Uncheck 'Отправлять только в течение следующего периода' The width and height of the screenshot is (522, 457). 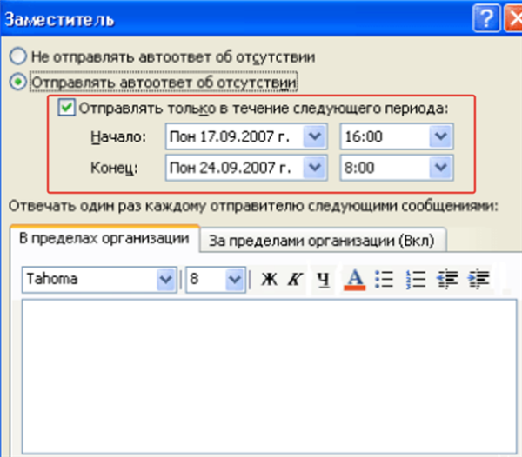pyautogui.click(x=66, y=108)
